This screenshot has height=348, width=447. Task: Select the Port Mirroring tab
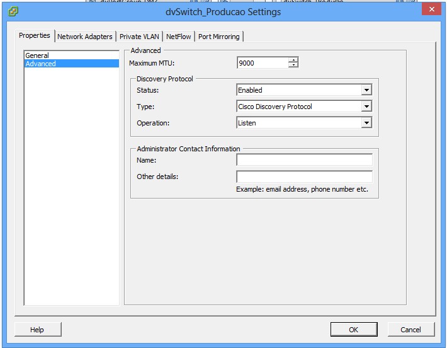(218, 37)
